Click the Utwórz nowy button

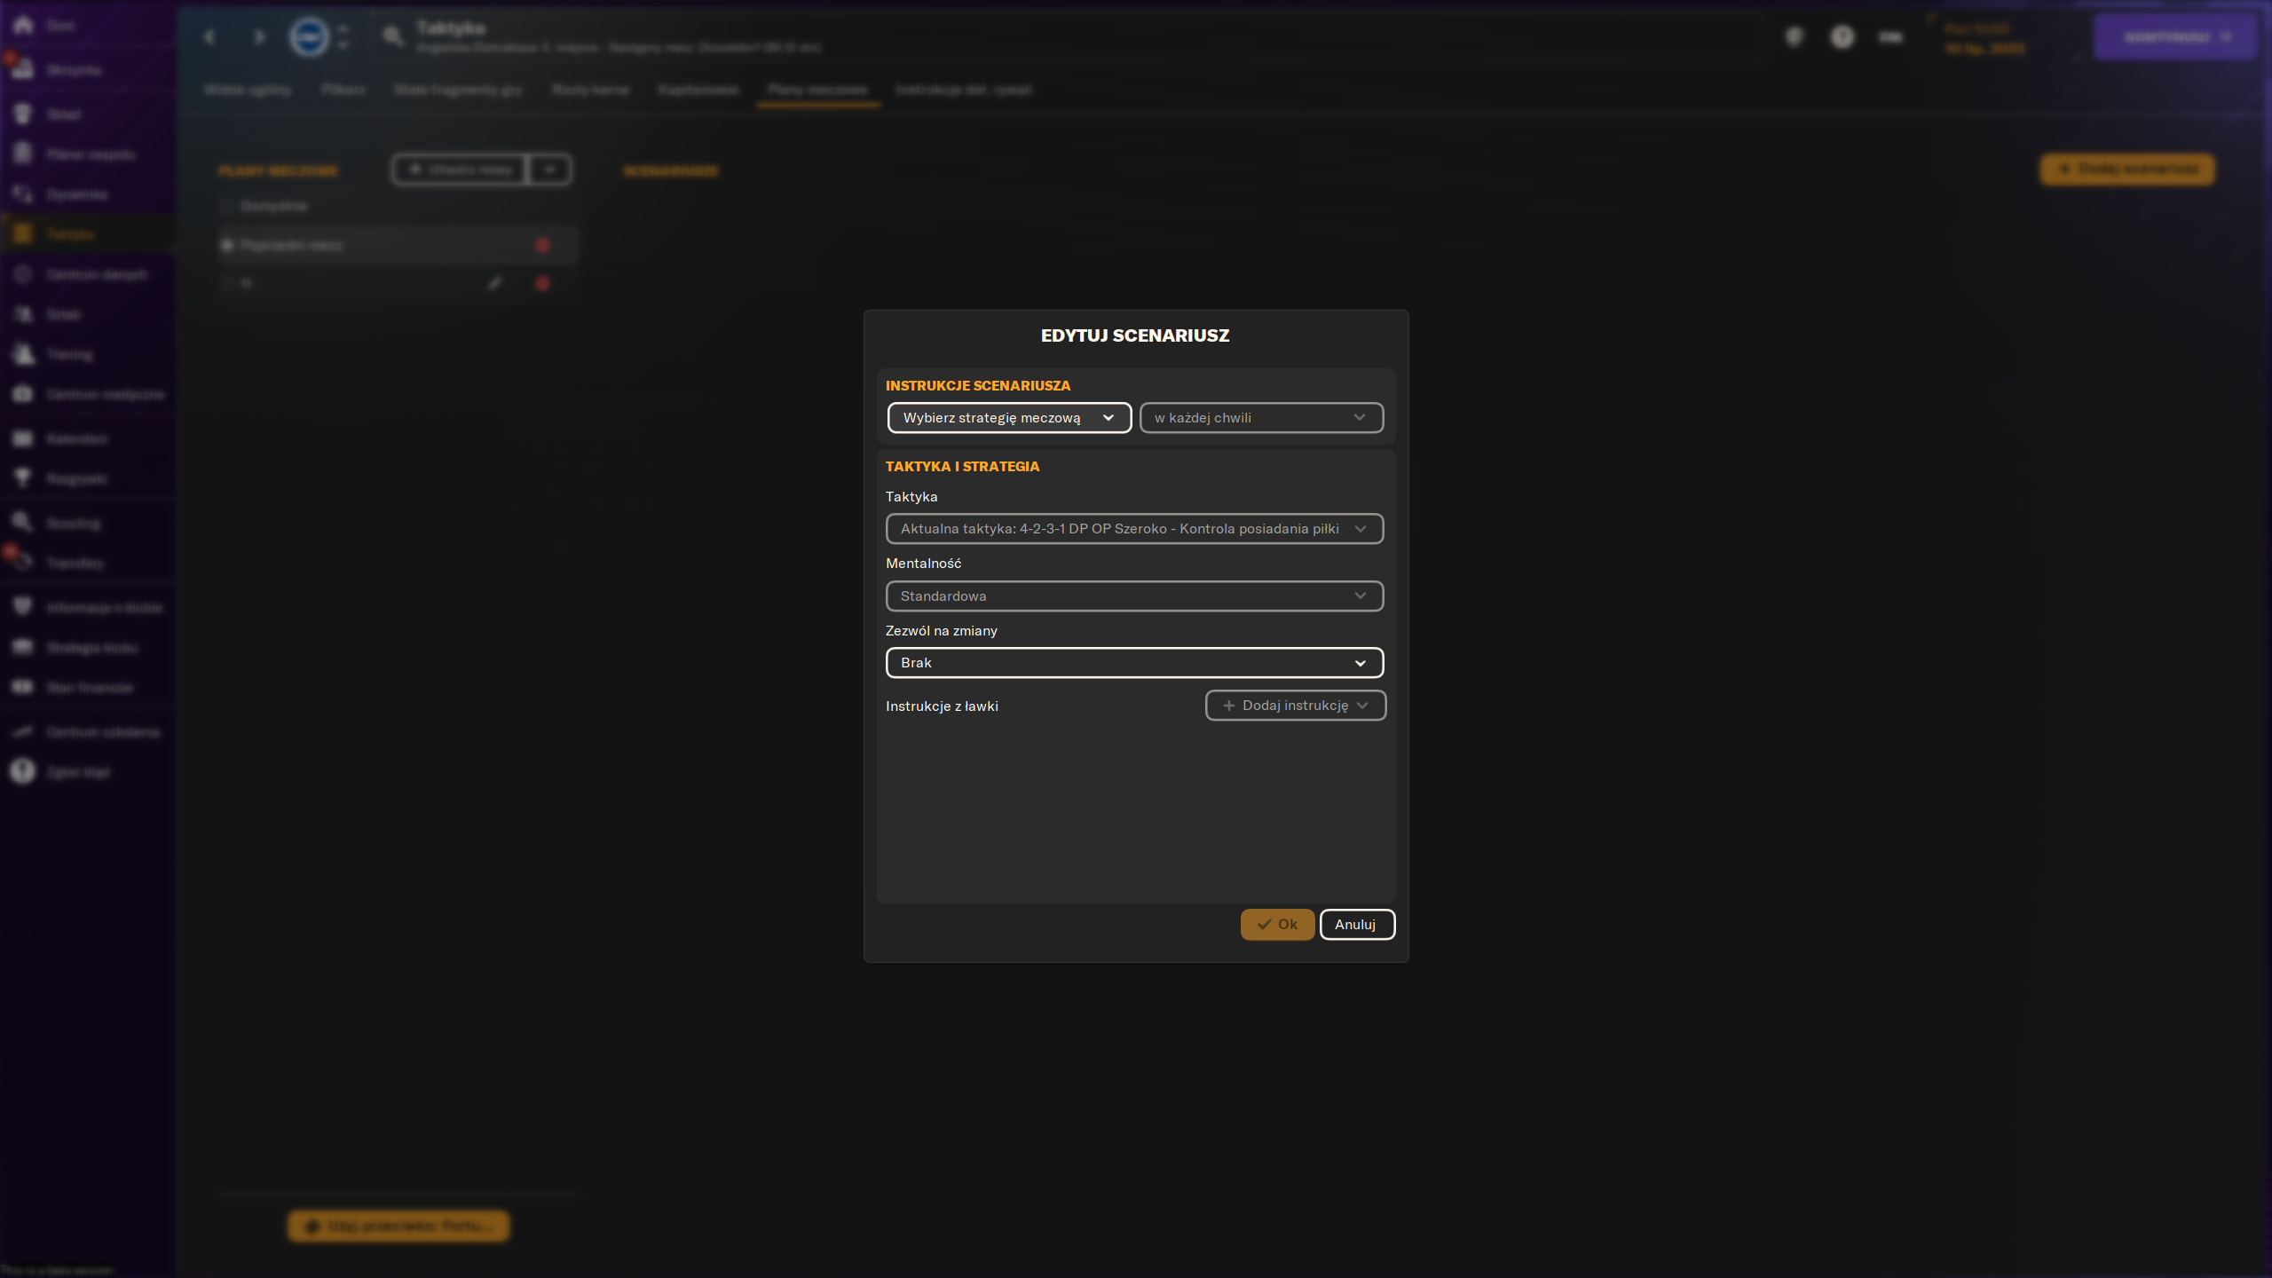tap(460, 170)
